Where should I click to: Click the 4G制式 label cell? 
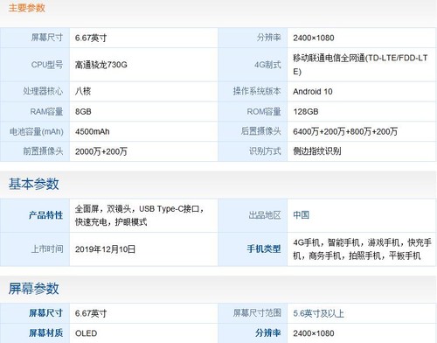[253, 65]
